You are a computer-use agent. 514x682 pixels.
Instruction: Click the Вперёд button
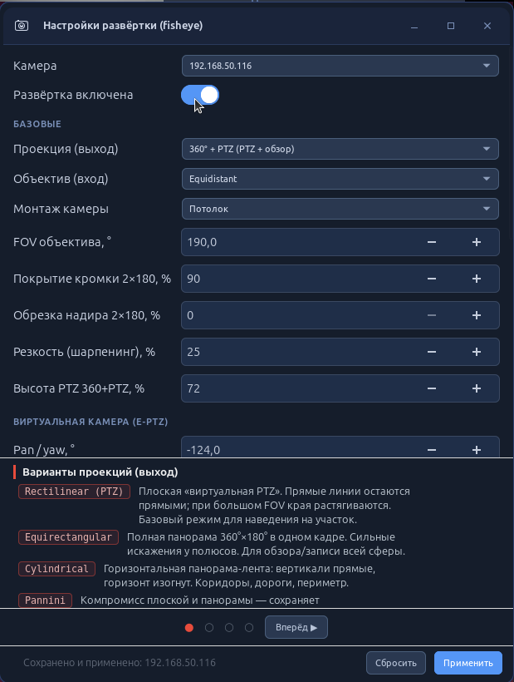tap(296, 627)
